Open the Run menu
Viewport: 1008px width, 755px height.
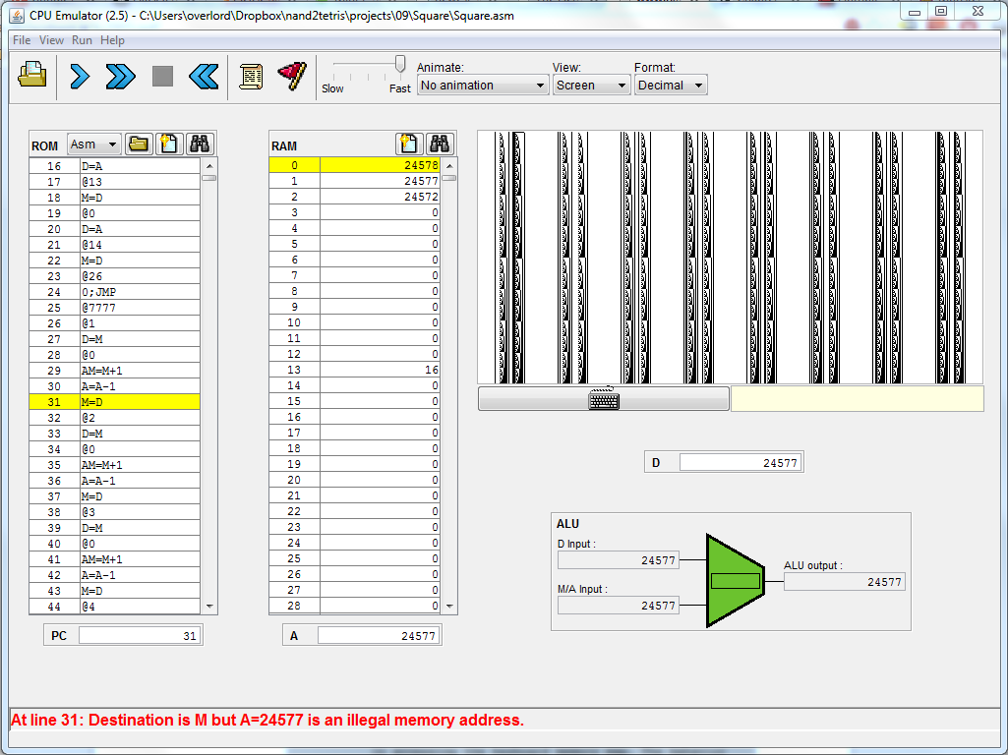[82, 40]
